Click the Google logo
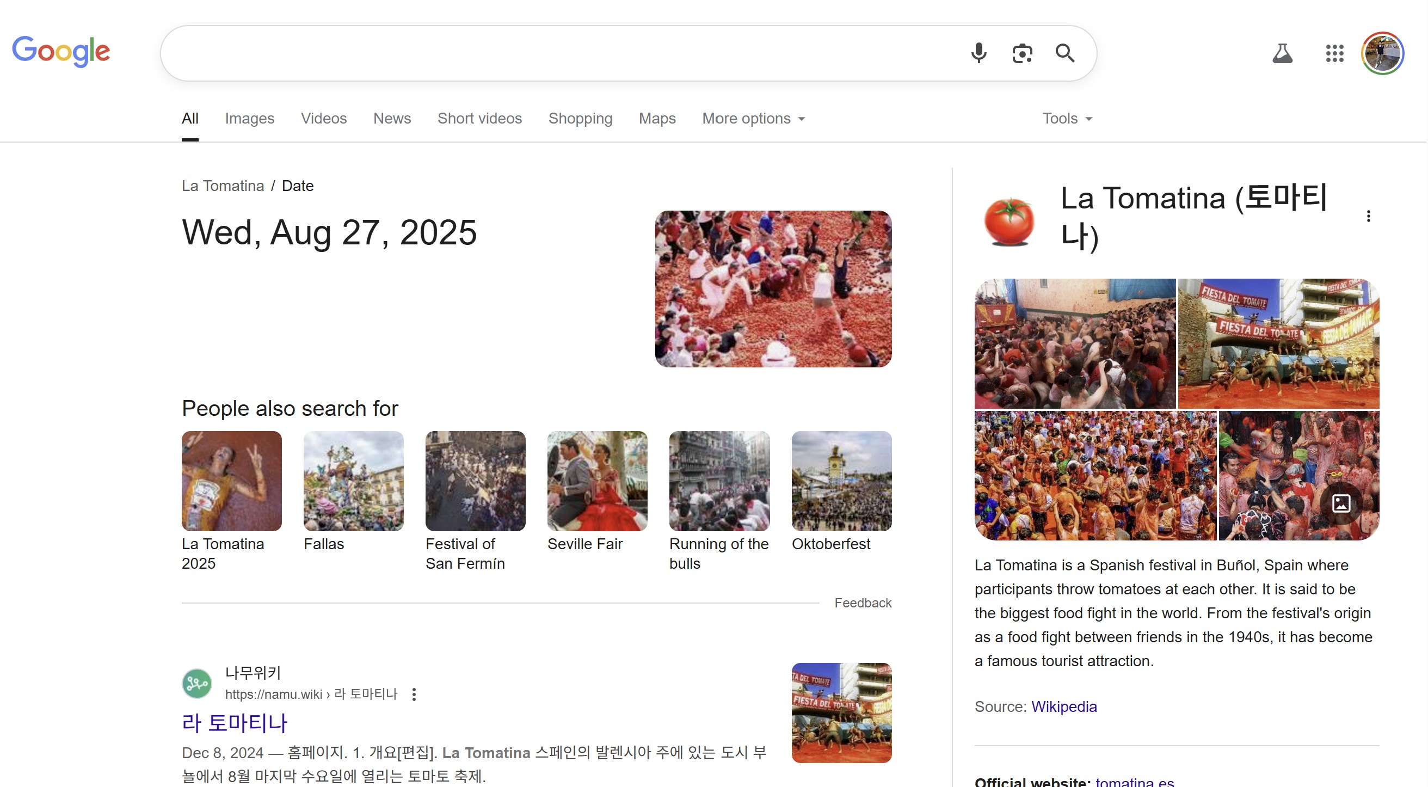The image size is (1428, 787). [x=61, y=51]
